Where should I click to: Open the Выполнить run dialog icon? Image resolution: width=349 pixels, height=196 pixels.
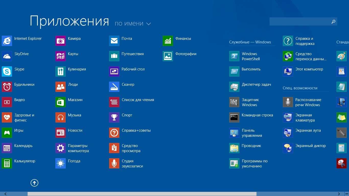point(234,71)
